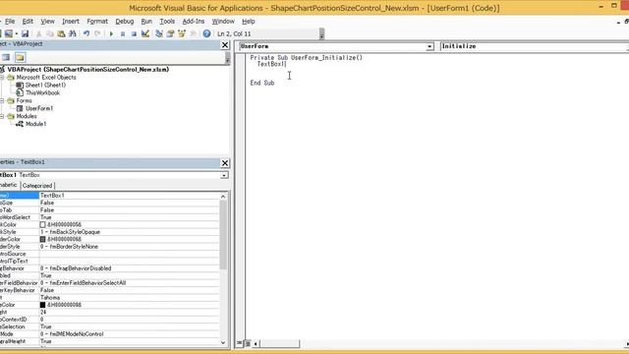629x354 pixels.
Task: Open Project Explorer toolbar icon
Action: (159, 34)
